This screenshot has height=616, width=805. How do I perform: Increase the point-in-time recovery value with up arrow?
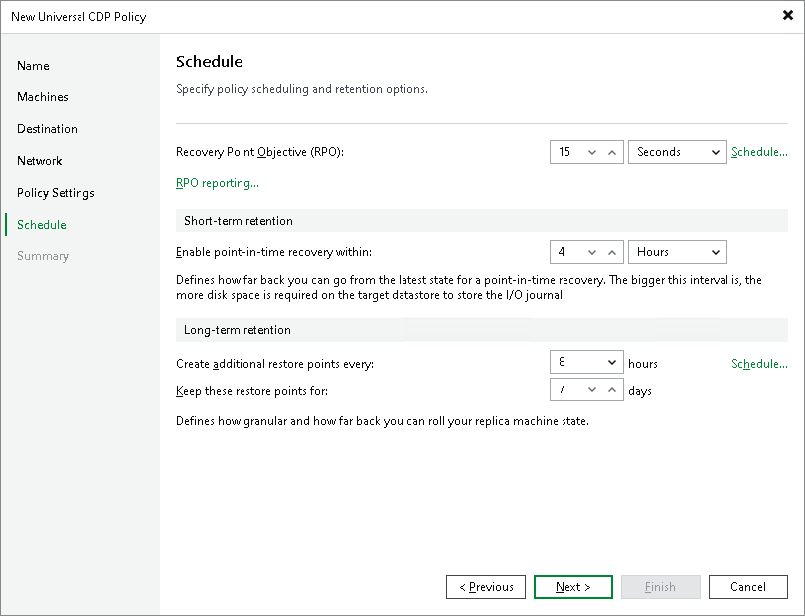612,252
